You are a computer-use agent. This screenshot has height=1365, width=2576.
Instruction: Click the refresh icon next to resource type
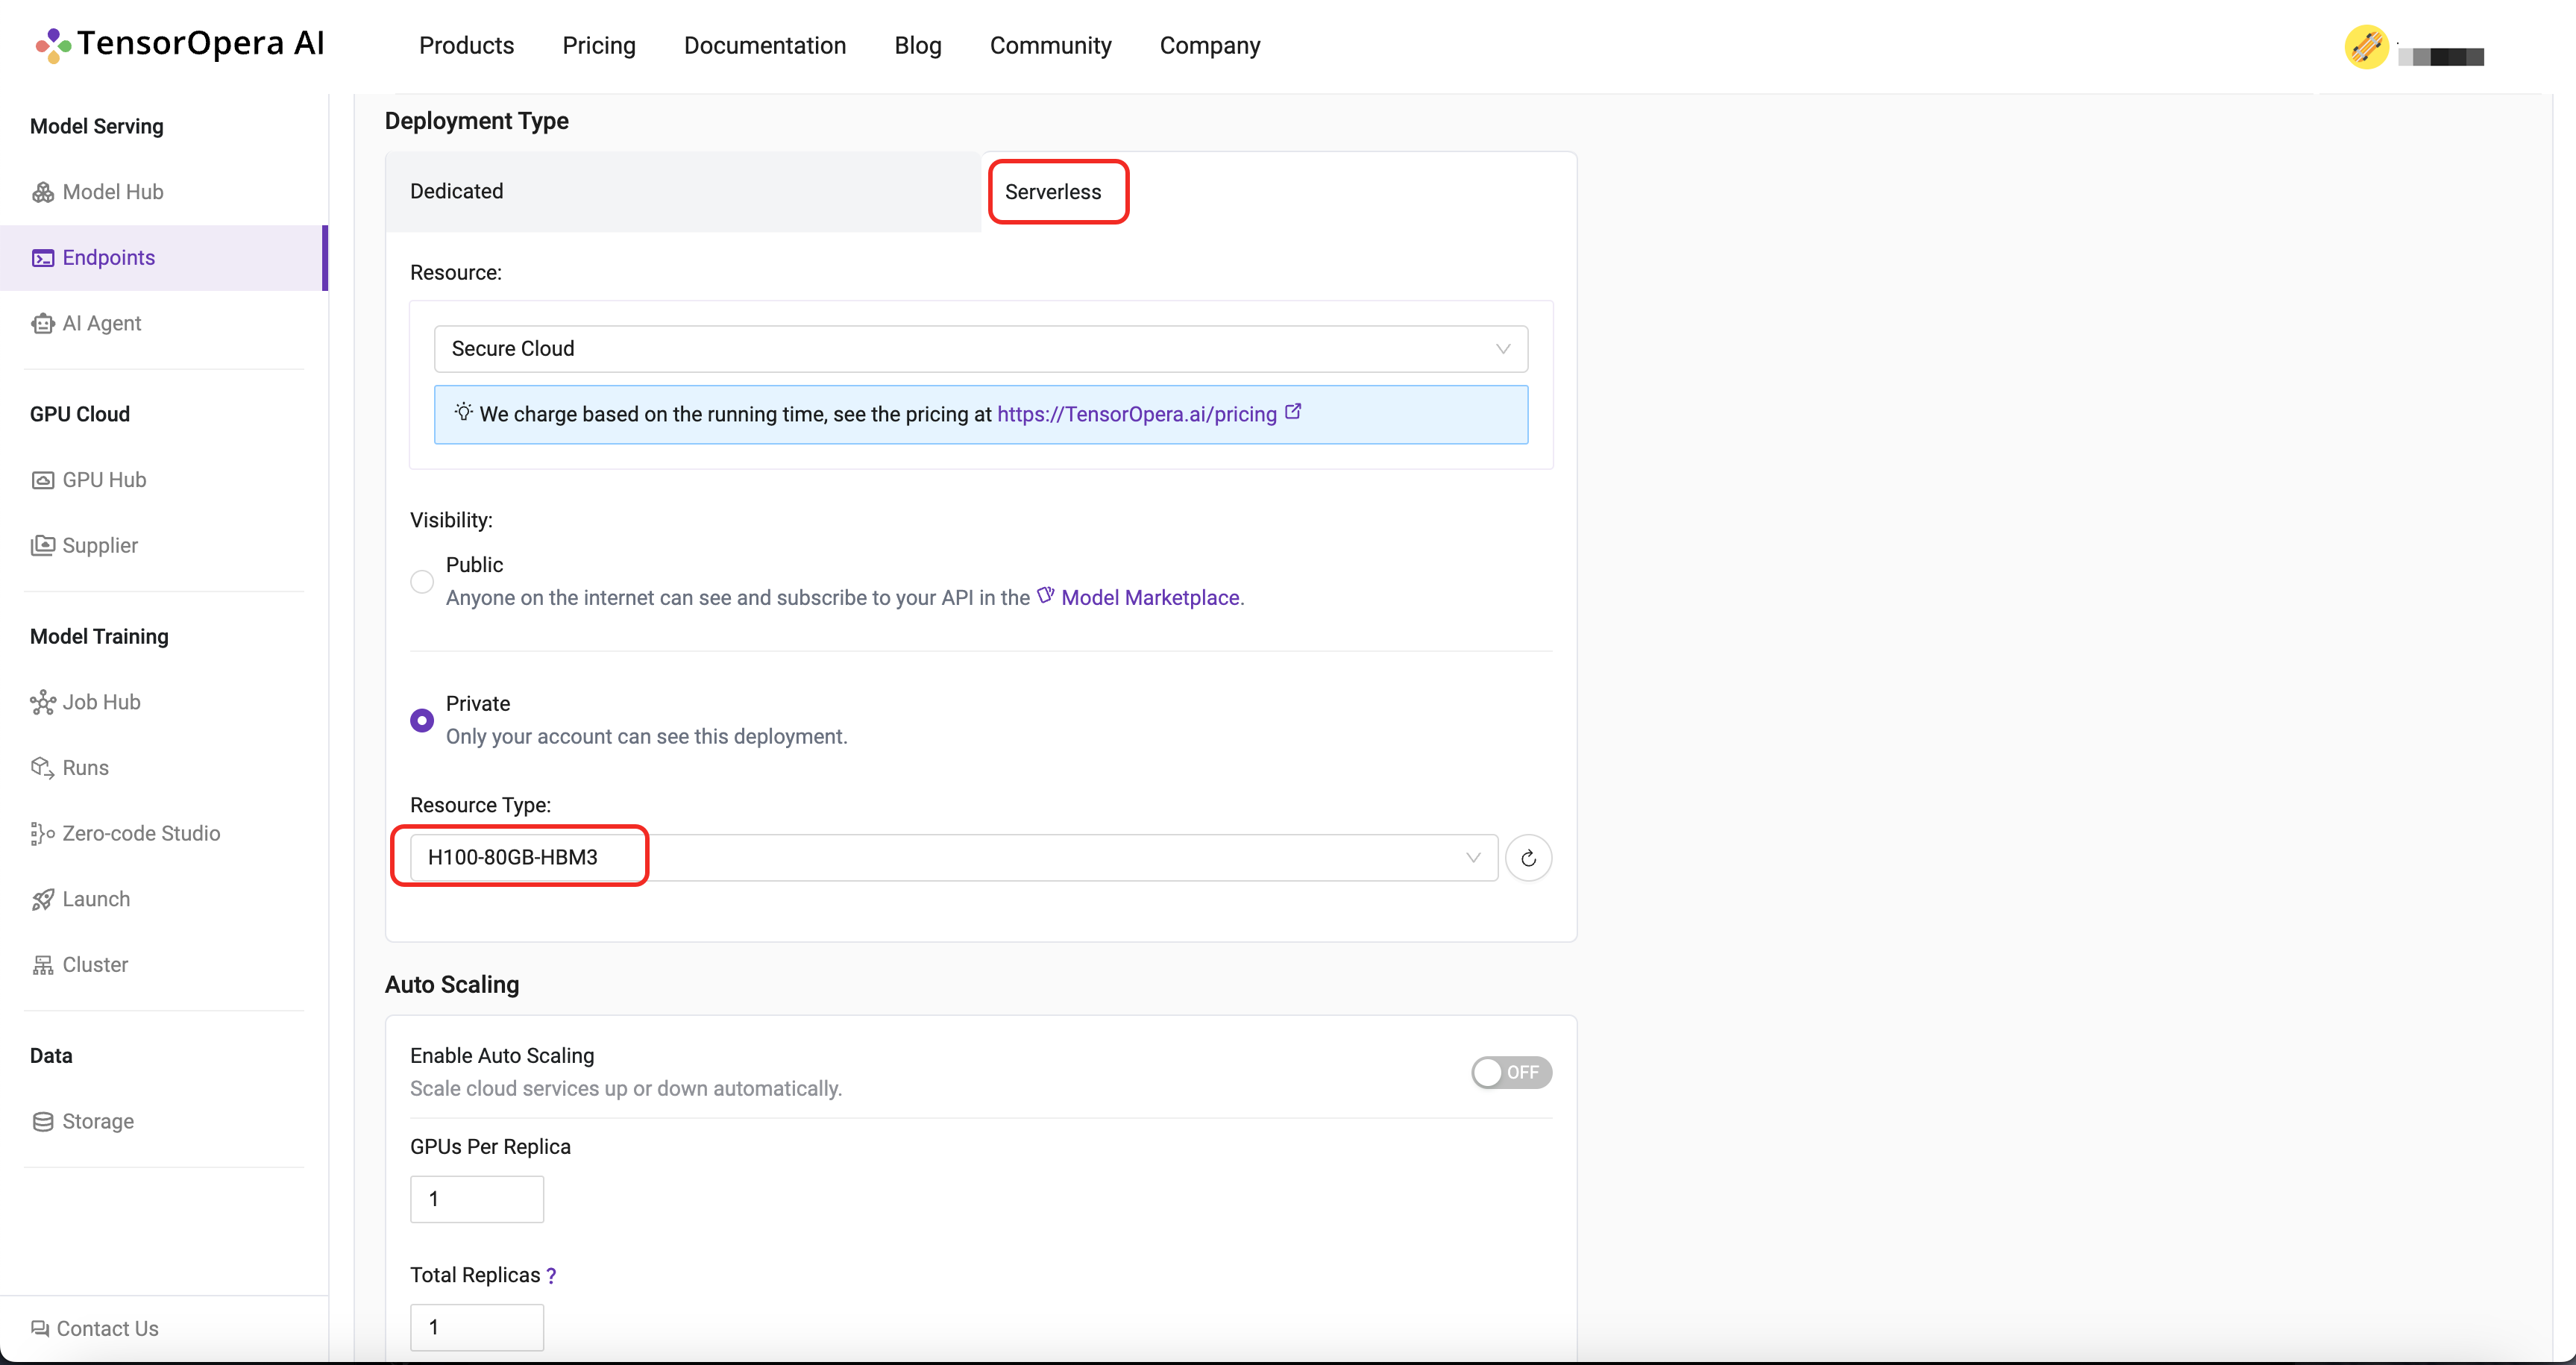1528,857
